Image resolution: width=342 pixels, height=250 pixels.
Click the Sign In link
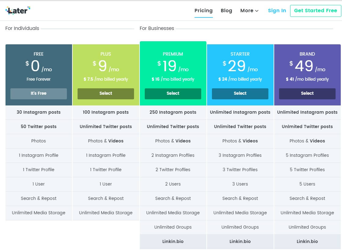coord(277,11)
